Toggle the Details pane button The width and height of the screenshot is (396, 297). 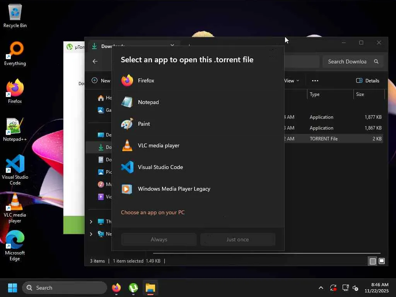367,80
